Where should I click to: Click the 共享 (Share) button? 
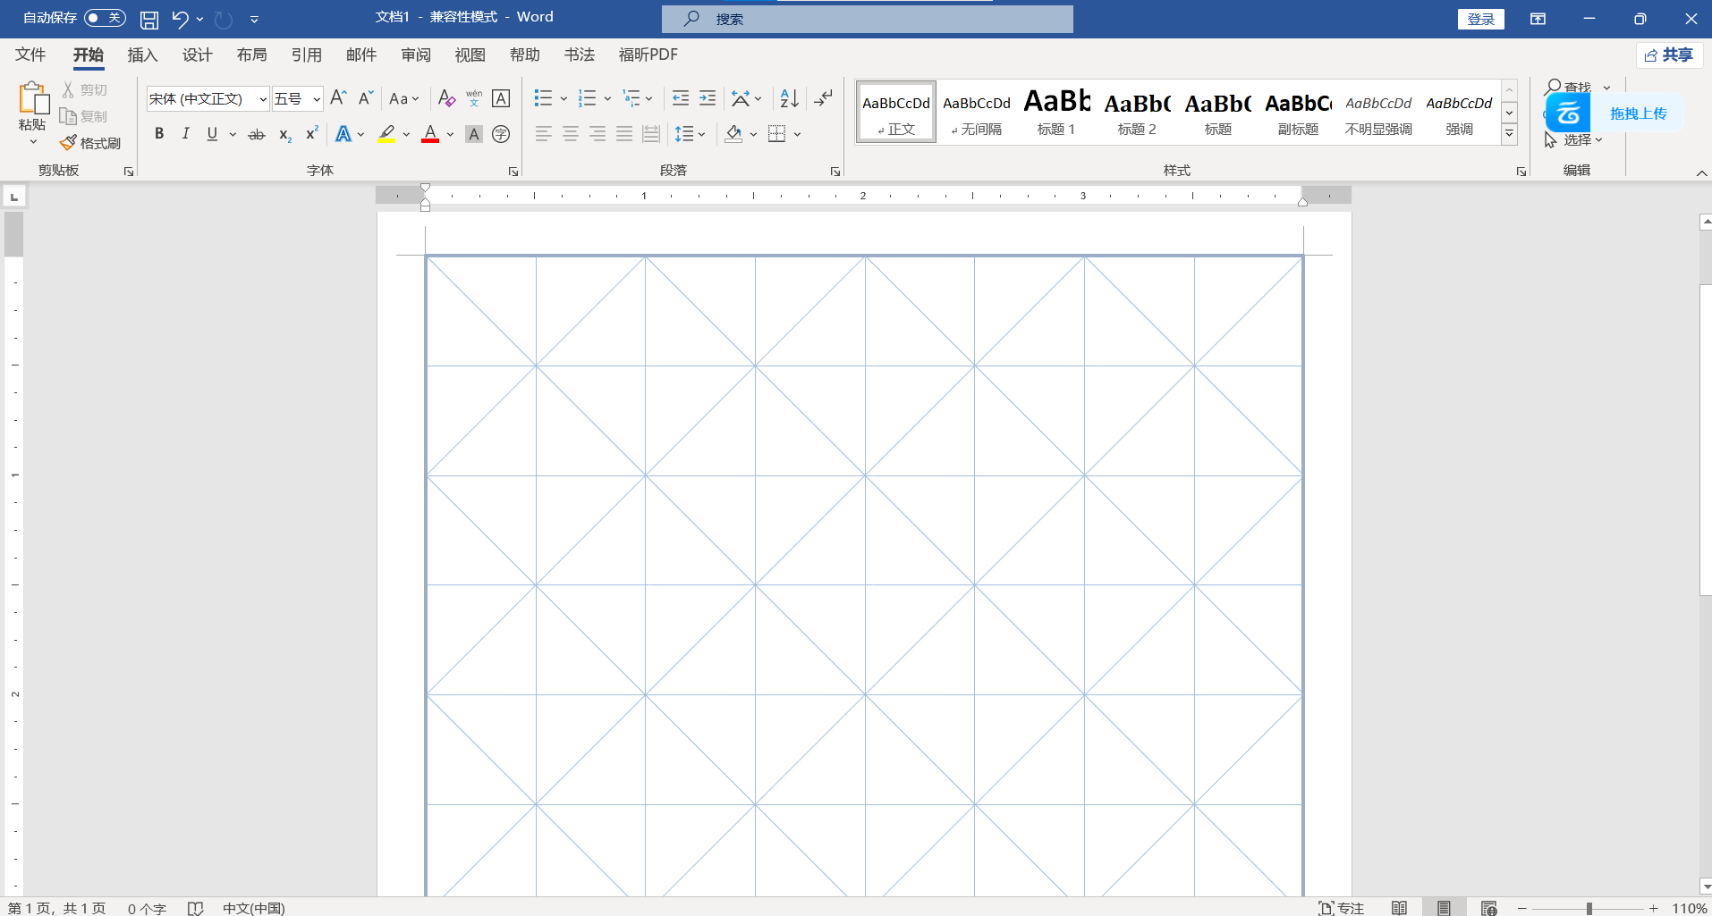pos(1669,55)
